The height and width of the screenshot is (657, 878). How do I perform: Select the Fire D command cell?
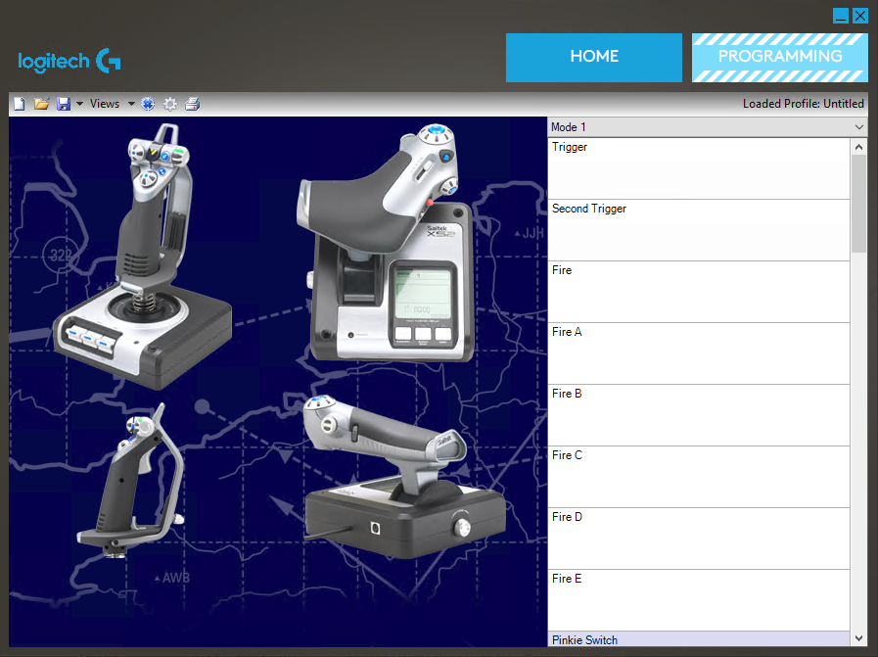click(x=698, y=539)
